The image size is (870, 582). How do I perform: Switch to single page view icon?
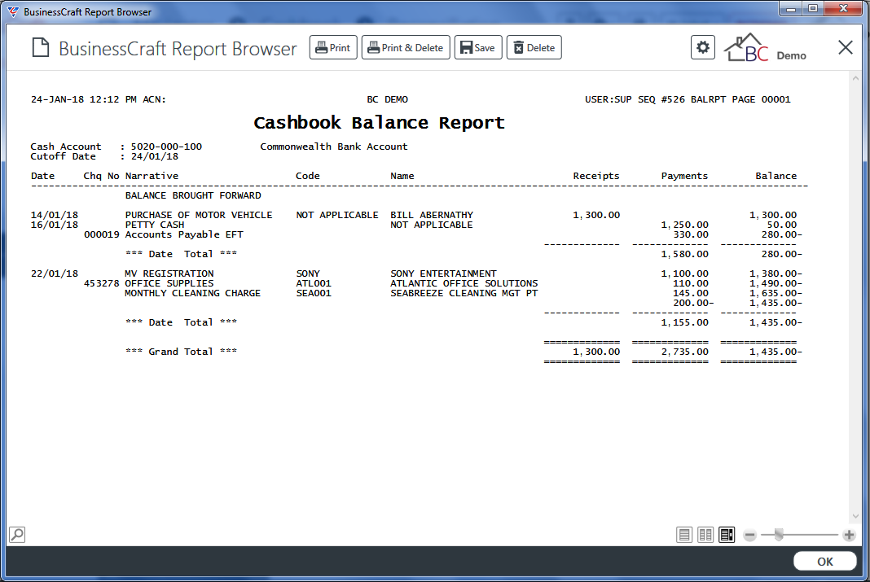point(684,535)
